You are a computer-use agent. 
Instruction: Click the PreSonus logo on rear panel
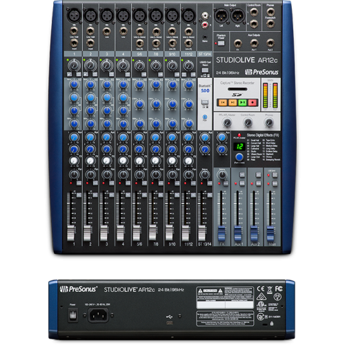(x=79, y=289)
